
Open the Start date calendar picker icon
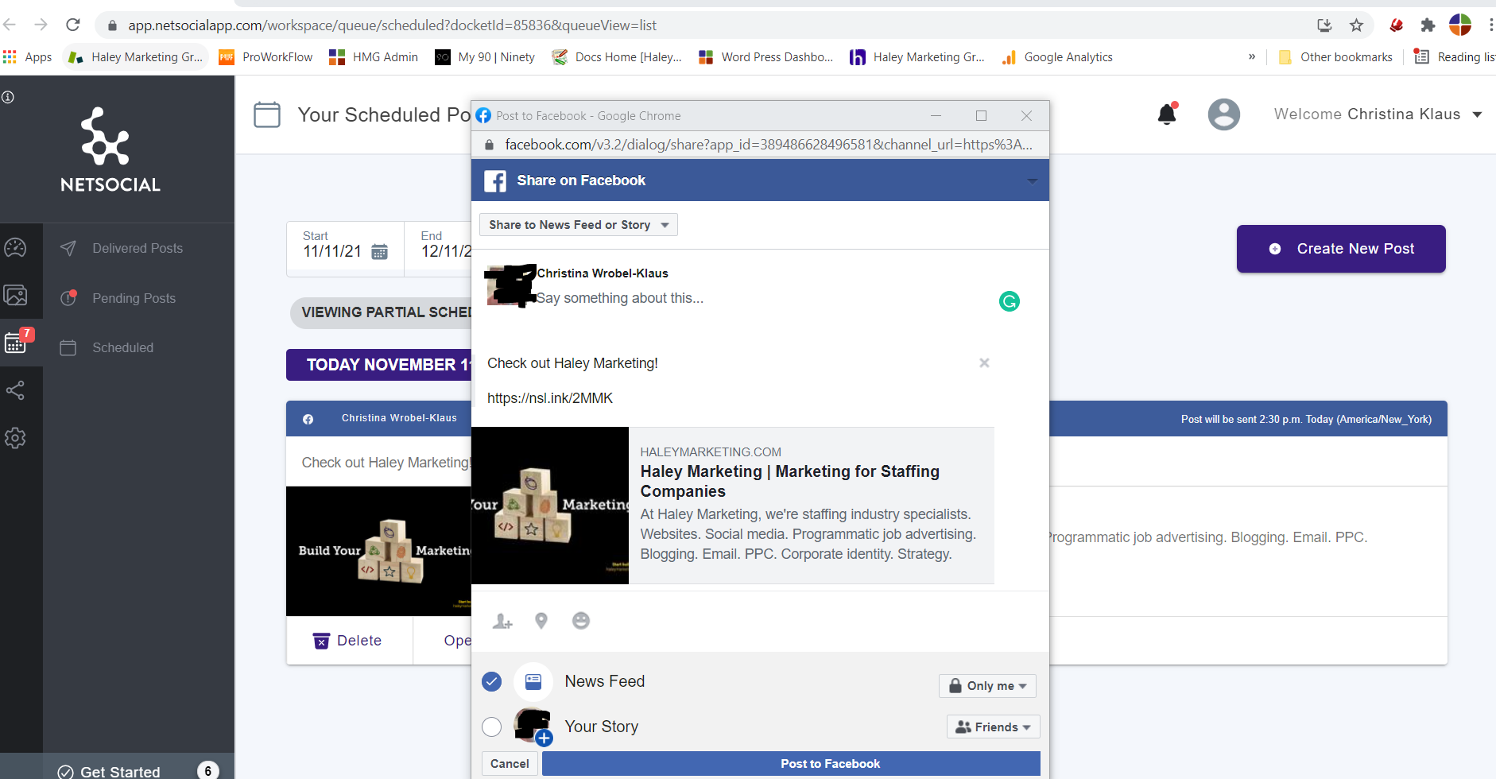(x=380, y=252)
